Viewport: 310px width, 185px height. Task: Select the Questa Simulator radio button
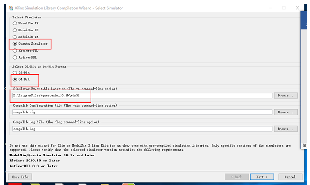(15, 44)
